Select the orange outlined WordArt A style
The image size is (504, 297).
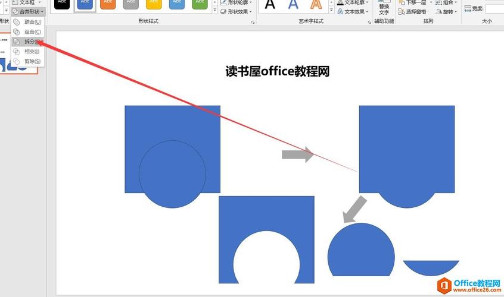coord(316,5)
